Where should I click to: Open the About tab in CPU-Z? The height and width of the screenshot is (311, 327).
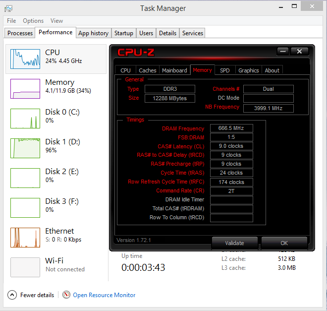pos(272,70)
